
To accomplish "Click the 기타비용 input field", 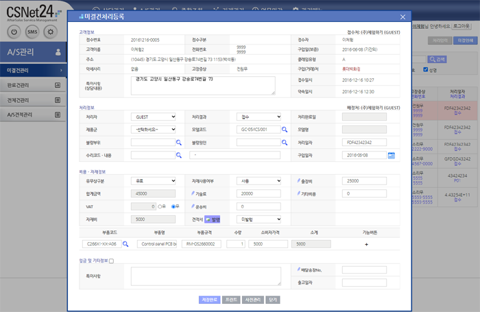I will coord(364,193).
